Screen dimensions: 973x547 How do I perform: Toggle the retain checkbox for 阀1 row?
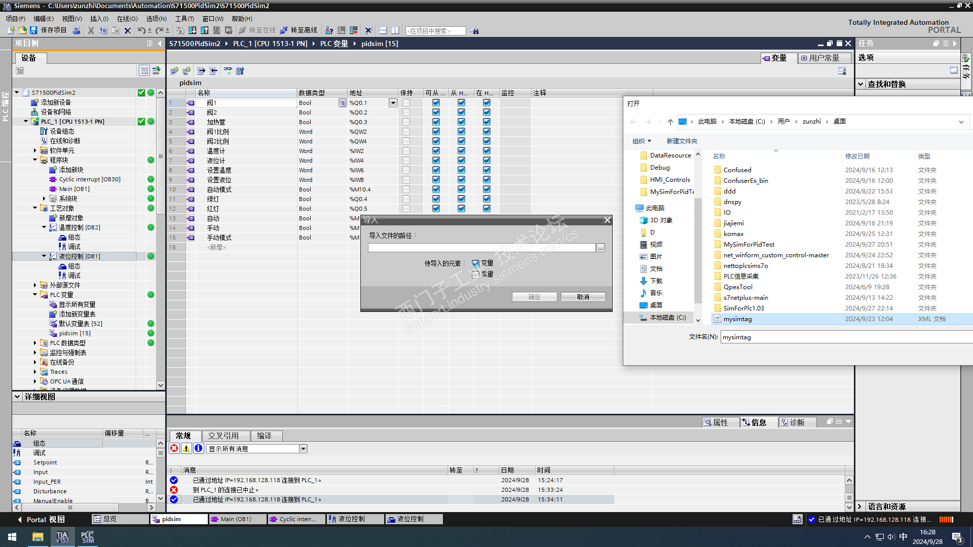click(406, 103)
